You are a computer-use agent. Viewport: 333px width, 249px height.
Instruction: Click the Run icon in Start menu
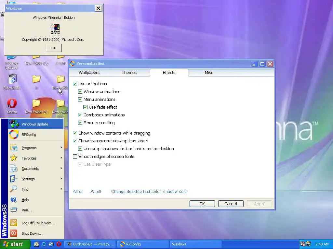[14, 210]
